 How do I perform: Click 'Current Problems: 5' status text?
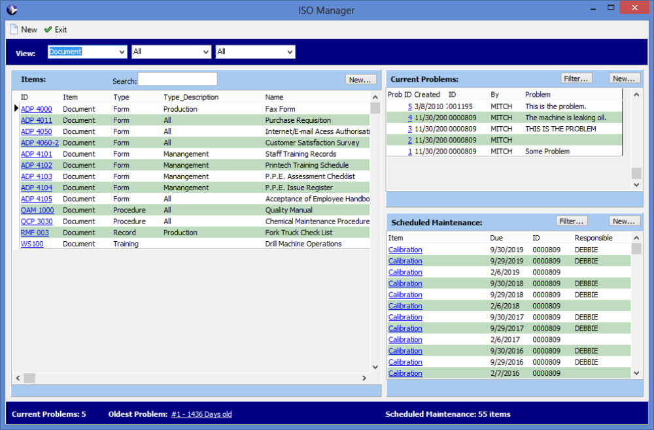click(x=49, y=414)
